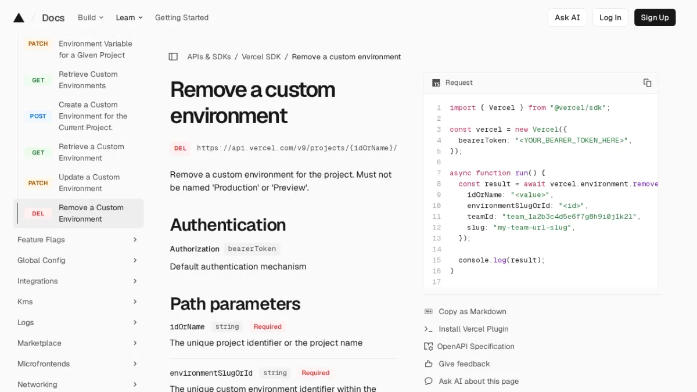Click the POST badge in sidebar
This screenshot has width=697, height=392.
[38, 116]
